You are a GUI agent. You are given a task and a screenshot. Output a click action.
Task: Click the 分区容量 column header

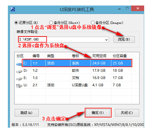coord(120,56)
